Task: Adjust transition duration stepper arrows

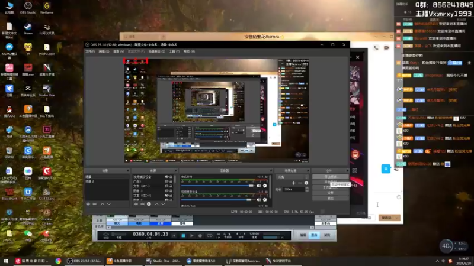Action: pos(307,189)
